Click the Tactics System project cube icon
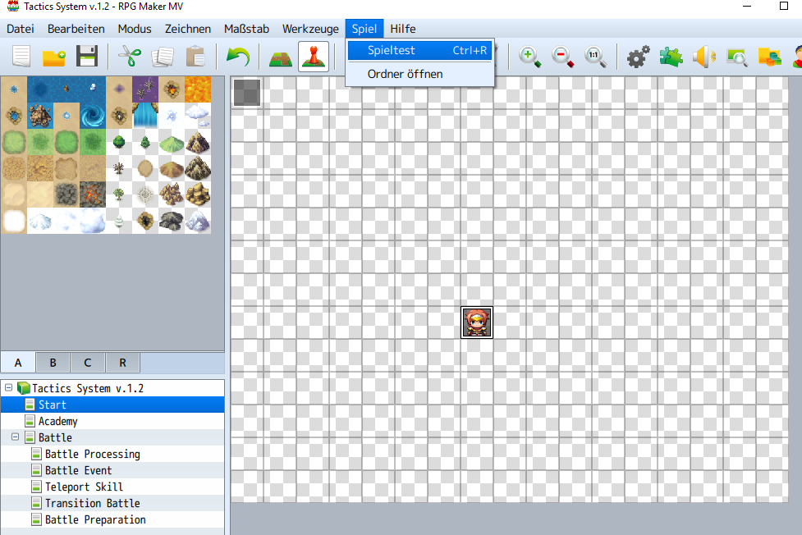The width and height of the screenshot is (802, 535). [23, 388]
